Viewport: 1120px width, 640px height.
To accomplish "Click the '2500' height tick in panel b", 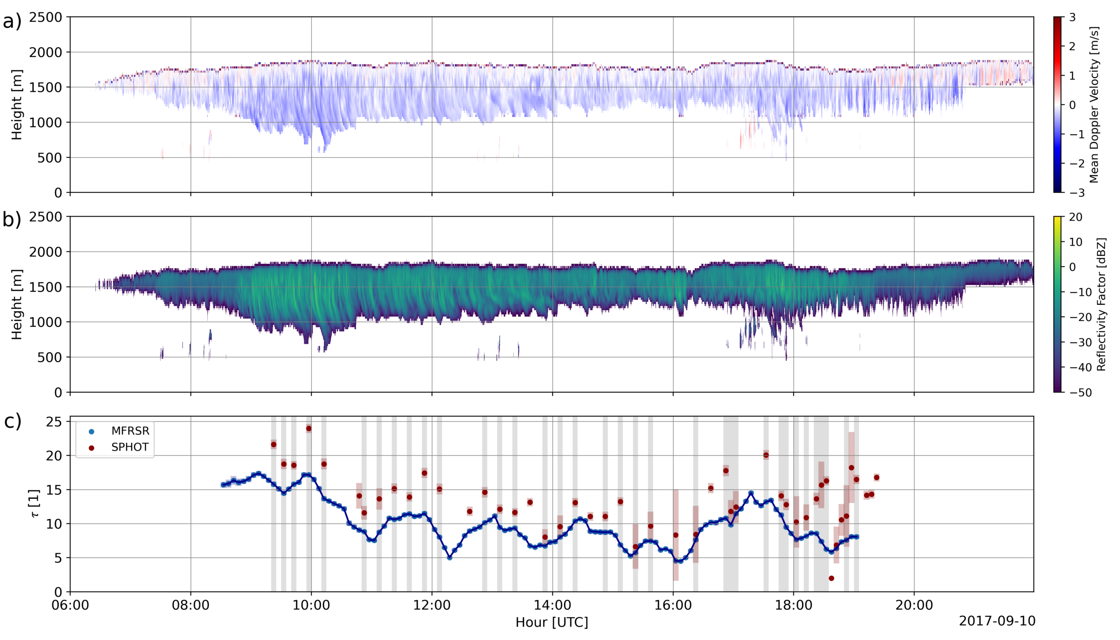I will tap(46, 217).
